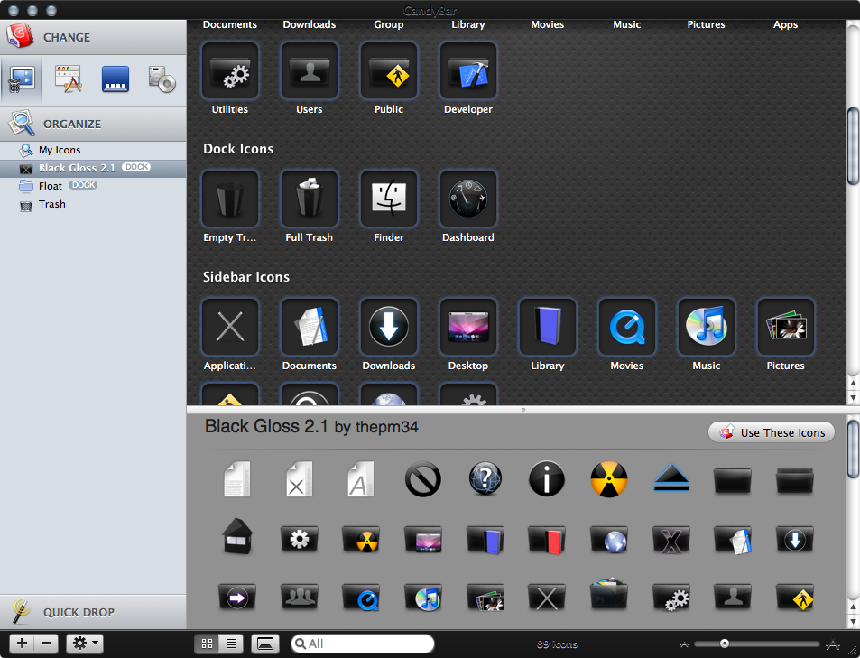Click the Quick Drop section header
The image size is (860, 658).
coord(93,612)
